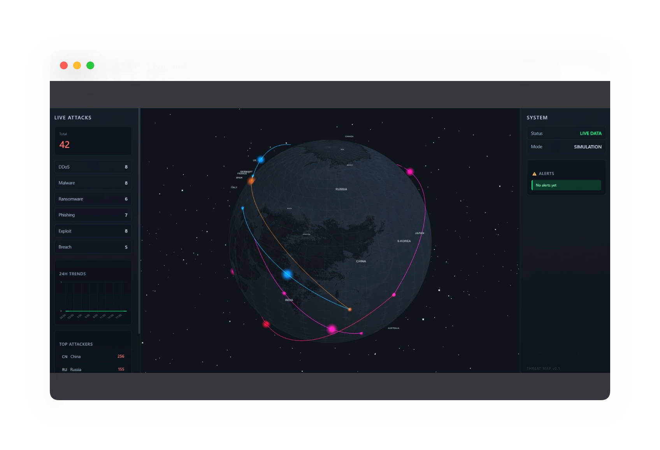Viewport: 660px width, 450px height.
Task: Select the LIVE ATTACKS panel header
Action: (x=73, y=118)
